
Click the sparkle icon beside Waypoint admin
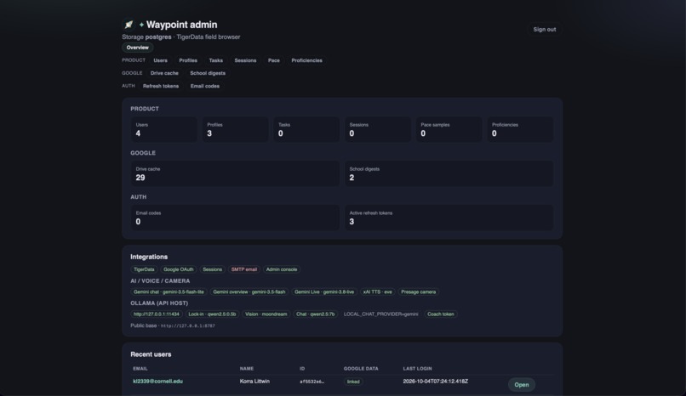(x=141, y=25)
